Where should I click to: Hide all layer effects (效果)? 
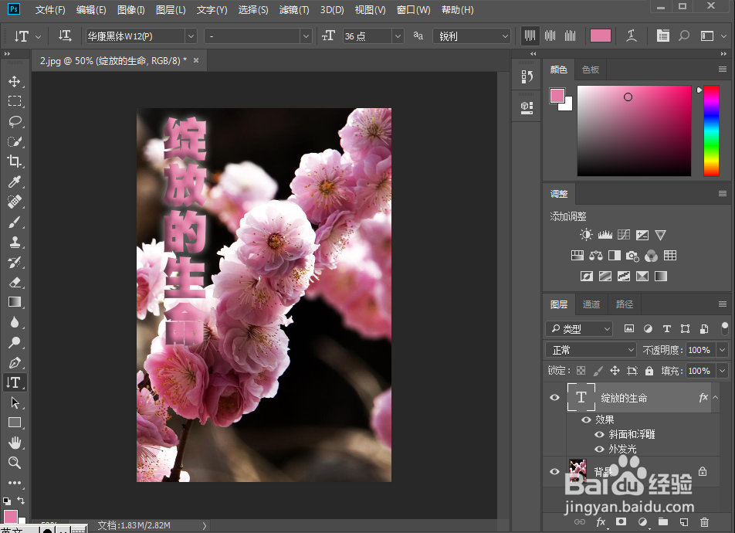[x=586, y=419]
